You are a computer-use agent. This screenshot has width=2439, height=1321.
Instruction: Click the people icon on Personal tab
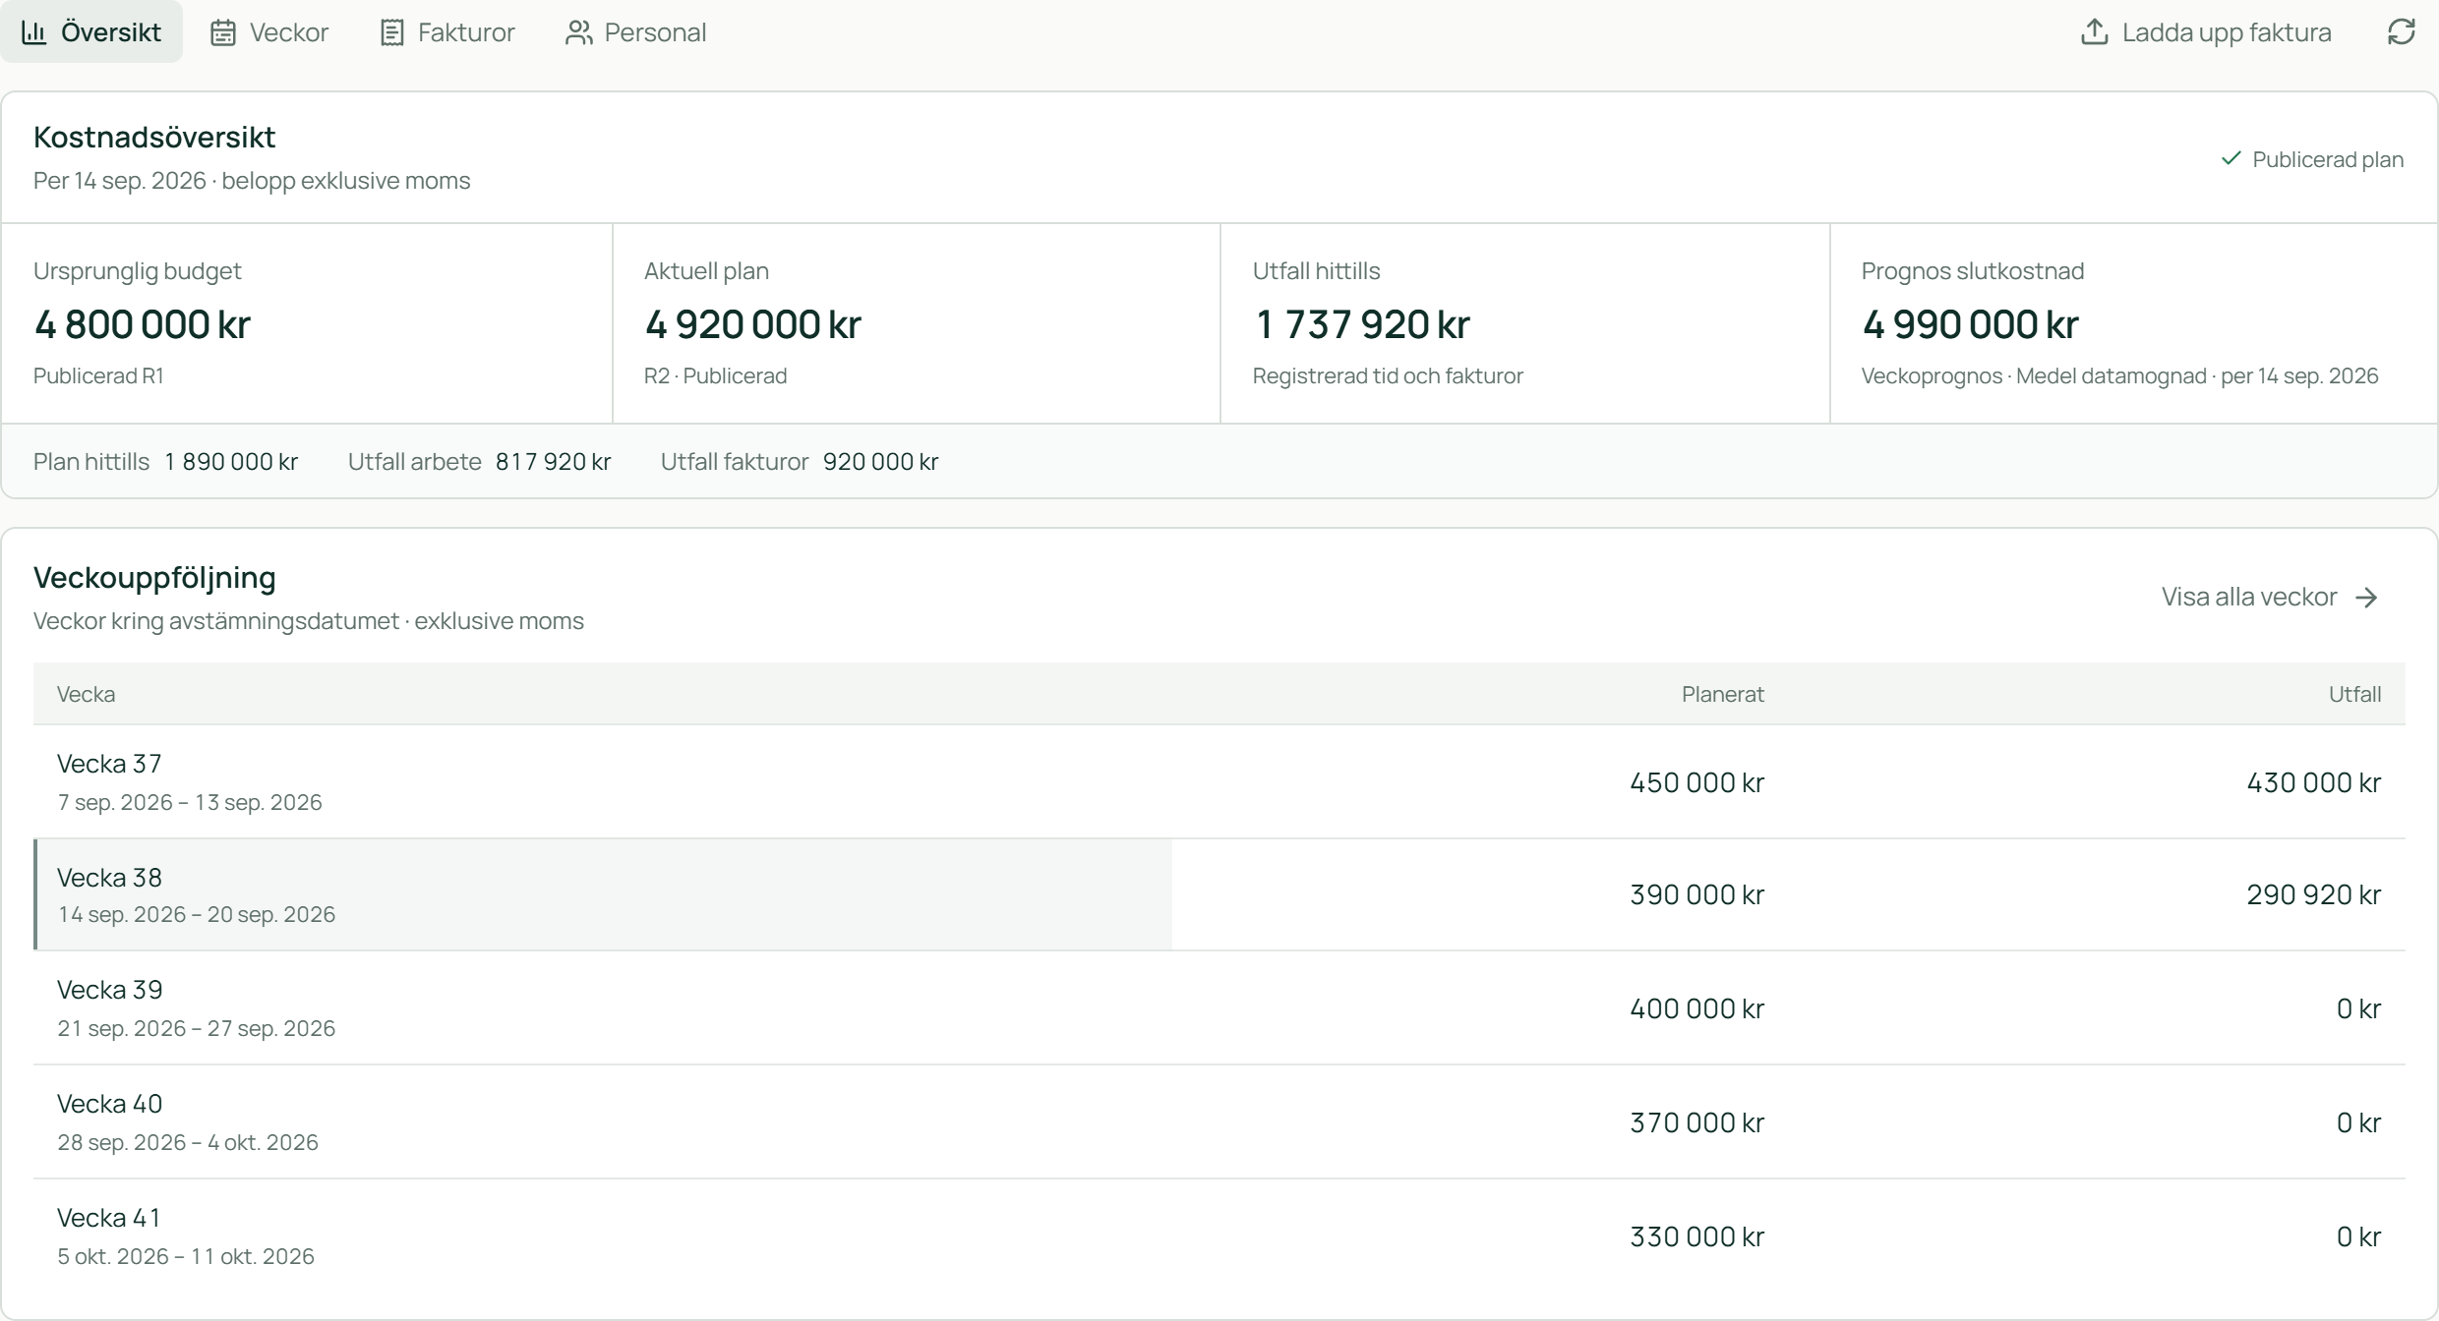[x=578, y=32]
